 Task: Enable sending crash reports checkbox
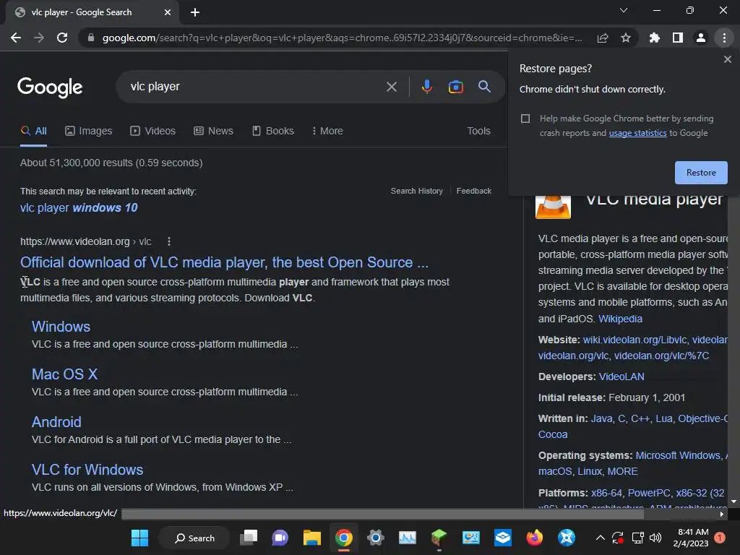(x=525, y=119)
